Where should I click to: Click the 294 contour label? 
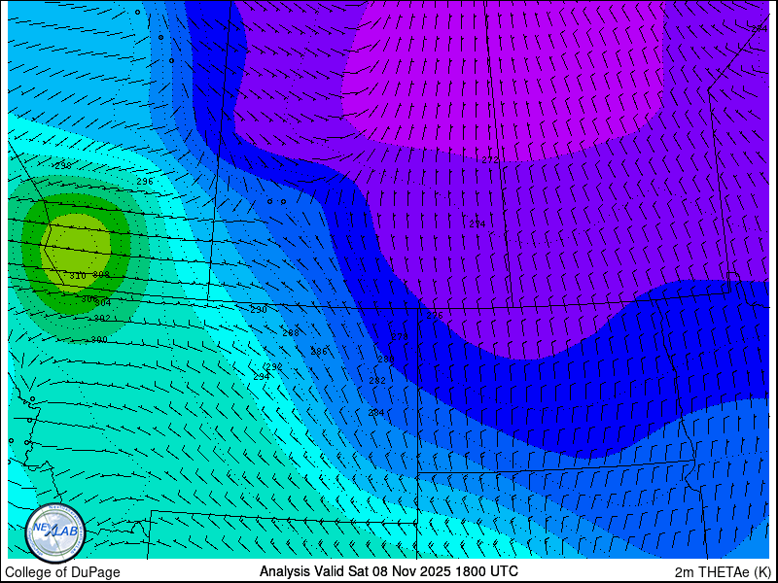click(x=262, y=377)
